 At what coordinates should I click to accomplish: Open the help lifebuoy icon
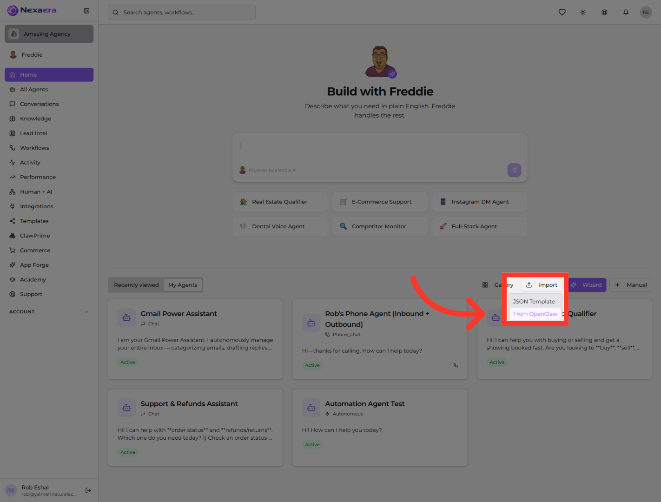click(x=604, y=13)
